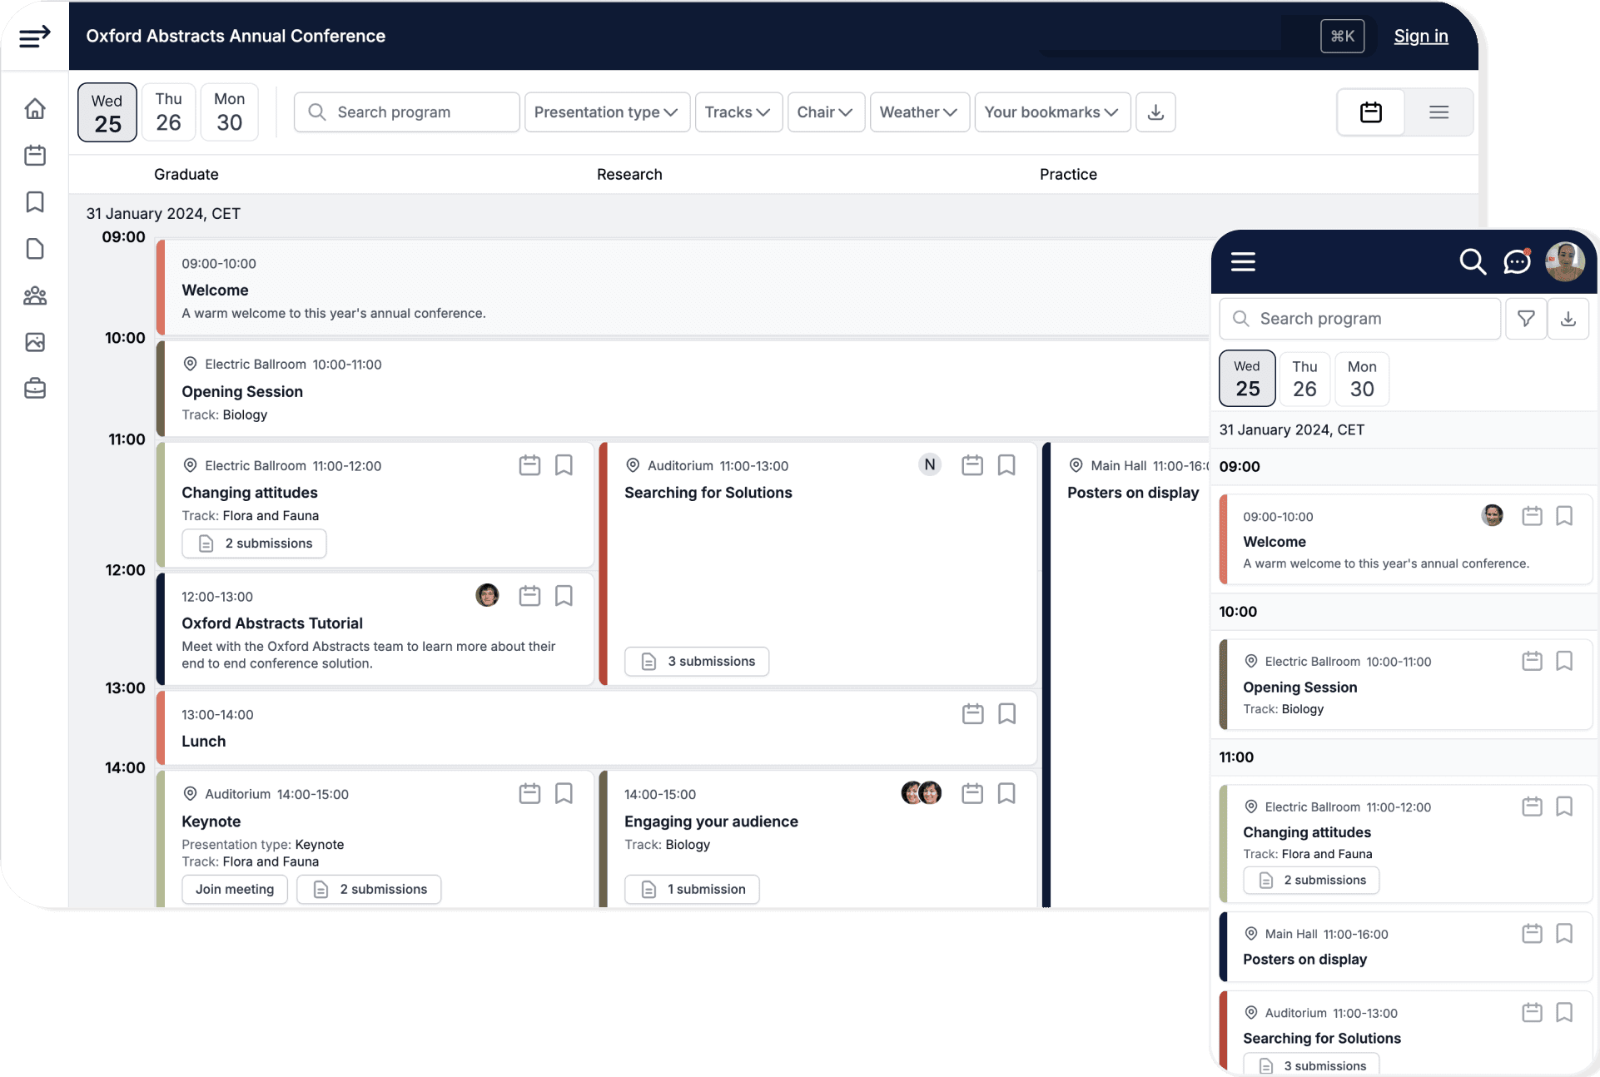Click the briefcase icon in sidebar
Screen dimensions: 1600x1077
click(x=35, y=389)
